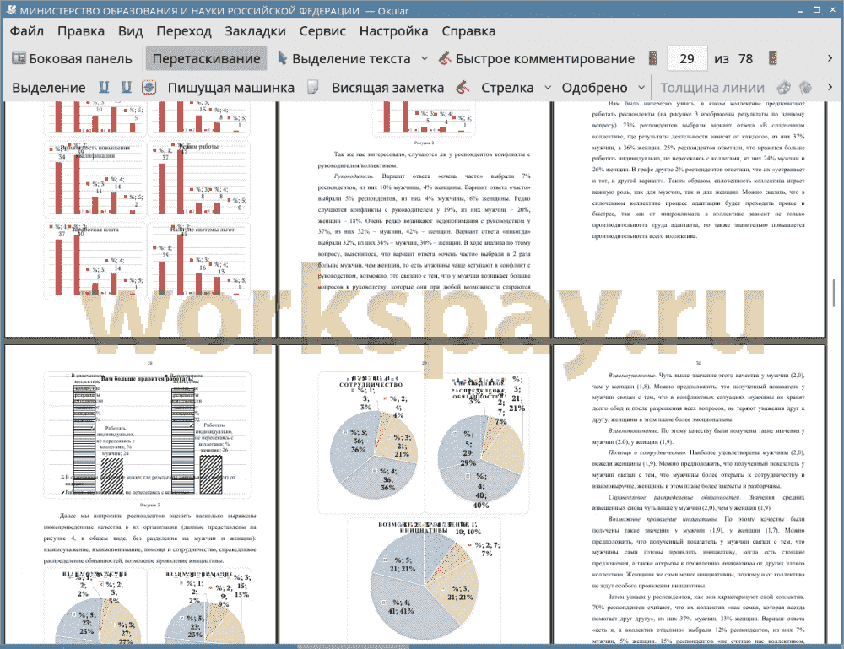The image size is (844, 649).
Task: Open the dropdown next to Выделение текста
Action: 425,59
